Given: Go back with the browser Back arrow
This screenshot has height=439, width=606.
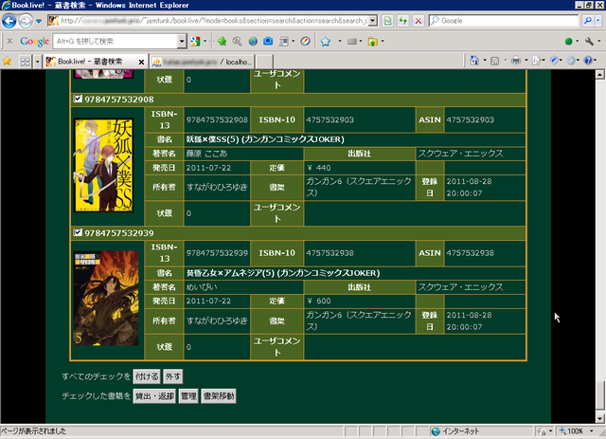Looking at the screenshot, I should [x=9, y=21].
